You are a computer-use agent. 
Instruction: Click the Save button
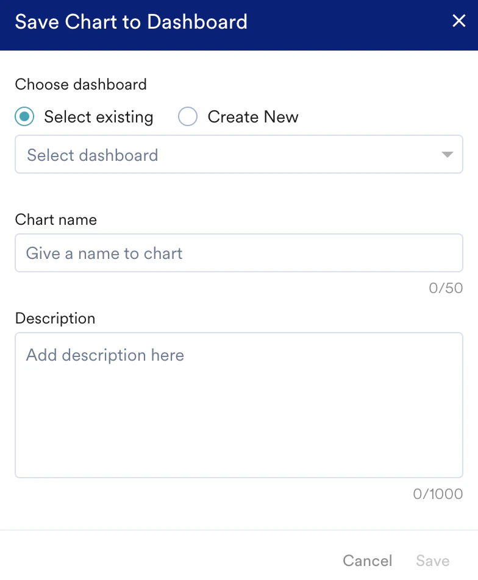tap(433, 561)
